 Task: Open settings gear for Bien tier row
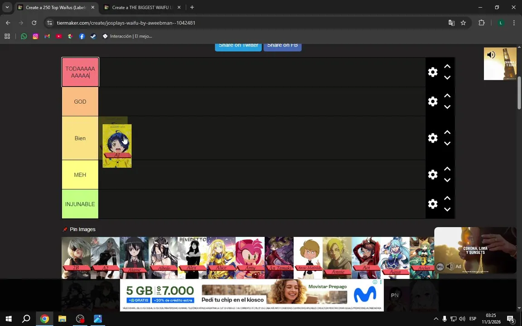tap(432, 138)
